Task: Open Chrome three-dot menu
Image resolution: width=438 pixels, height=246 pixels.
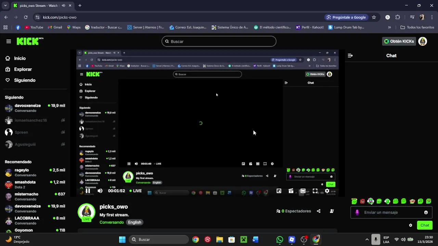Action: (x=431, y=17)
